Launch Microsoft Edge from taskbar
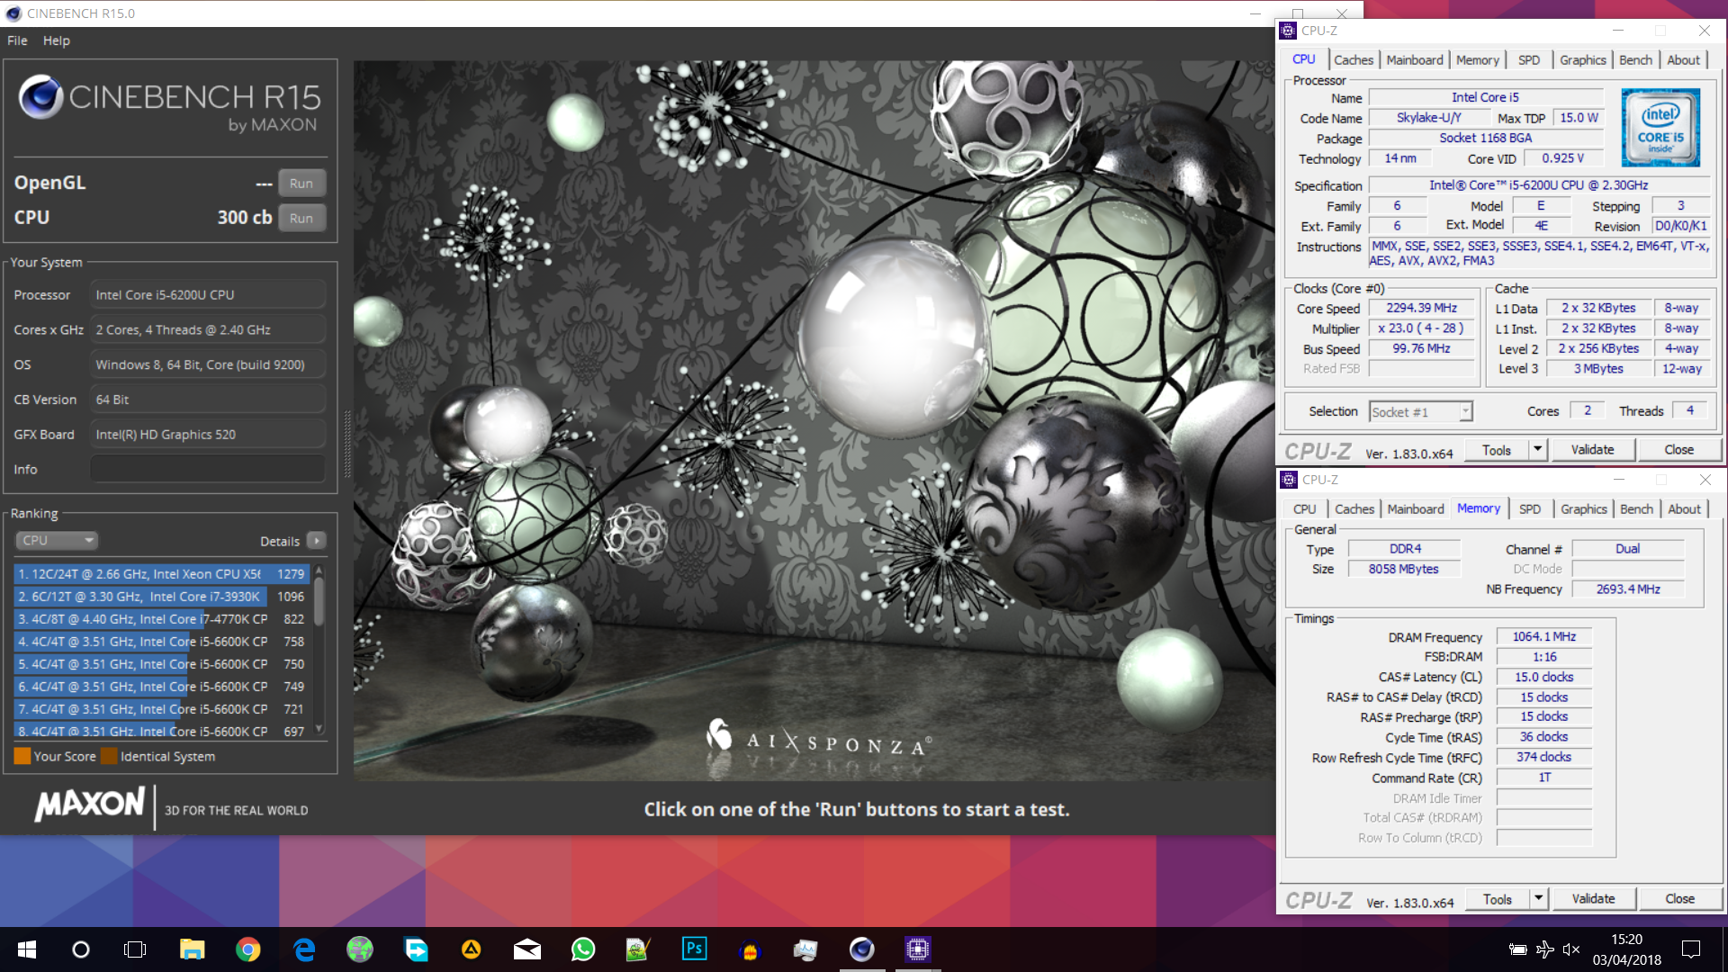 pos(304,949)
